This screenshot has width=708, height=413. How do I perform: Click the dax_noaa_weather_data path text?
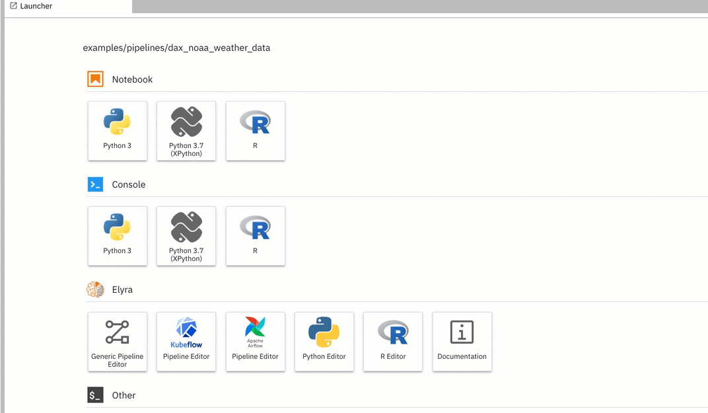point(176,48)
